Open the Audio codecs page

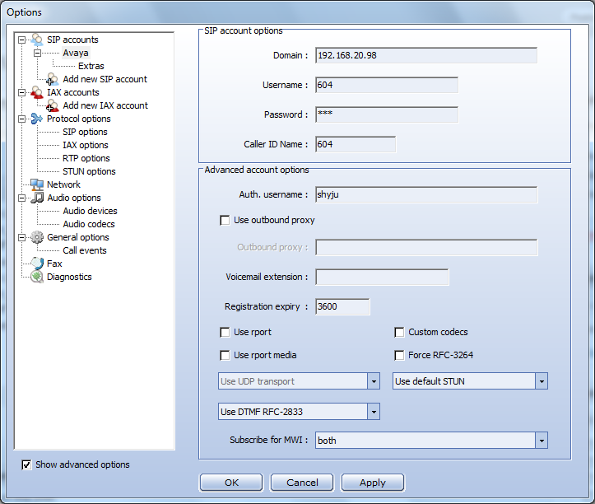pyautogui.click(x=89, y=224)
